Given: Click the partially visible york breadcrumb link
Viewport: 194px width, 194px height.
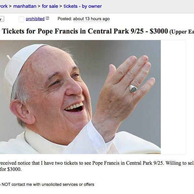Looking at the screenshot, I should pos(4,6).
